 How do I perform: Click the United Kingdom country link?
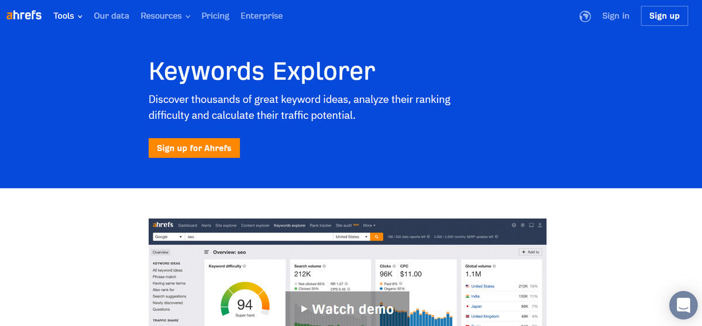[x=485, y=316]
